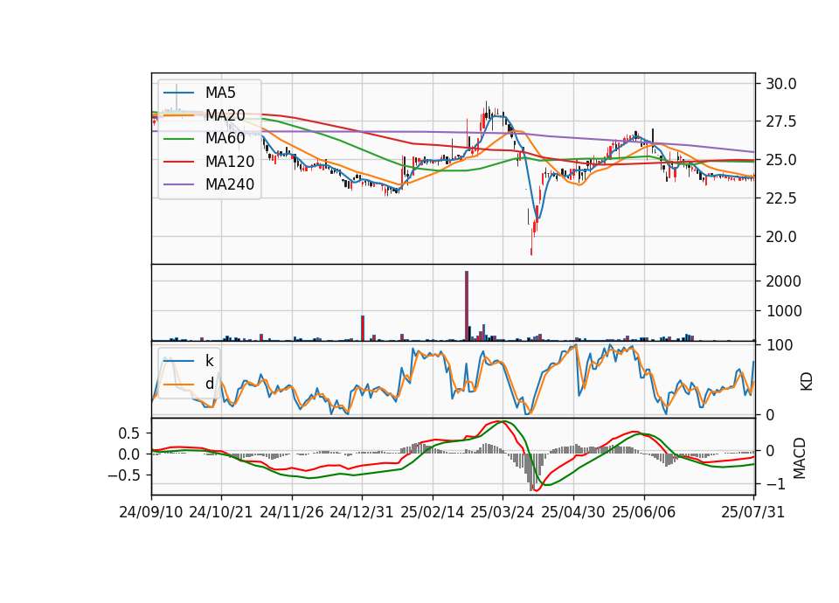This screenshot has width=839, height=603.
Task: Click the MA5 legend label
Action: (x=220, y=93)
